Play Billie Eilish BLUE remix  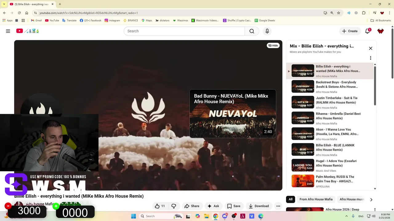click(330, 149)
